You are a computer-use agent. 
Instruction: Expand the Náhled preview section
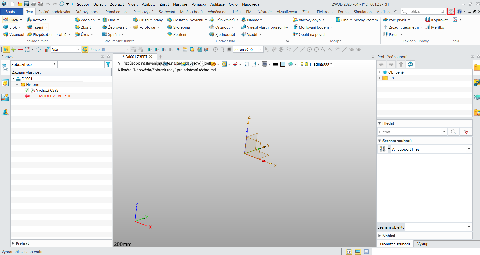(380, 236)
